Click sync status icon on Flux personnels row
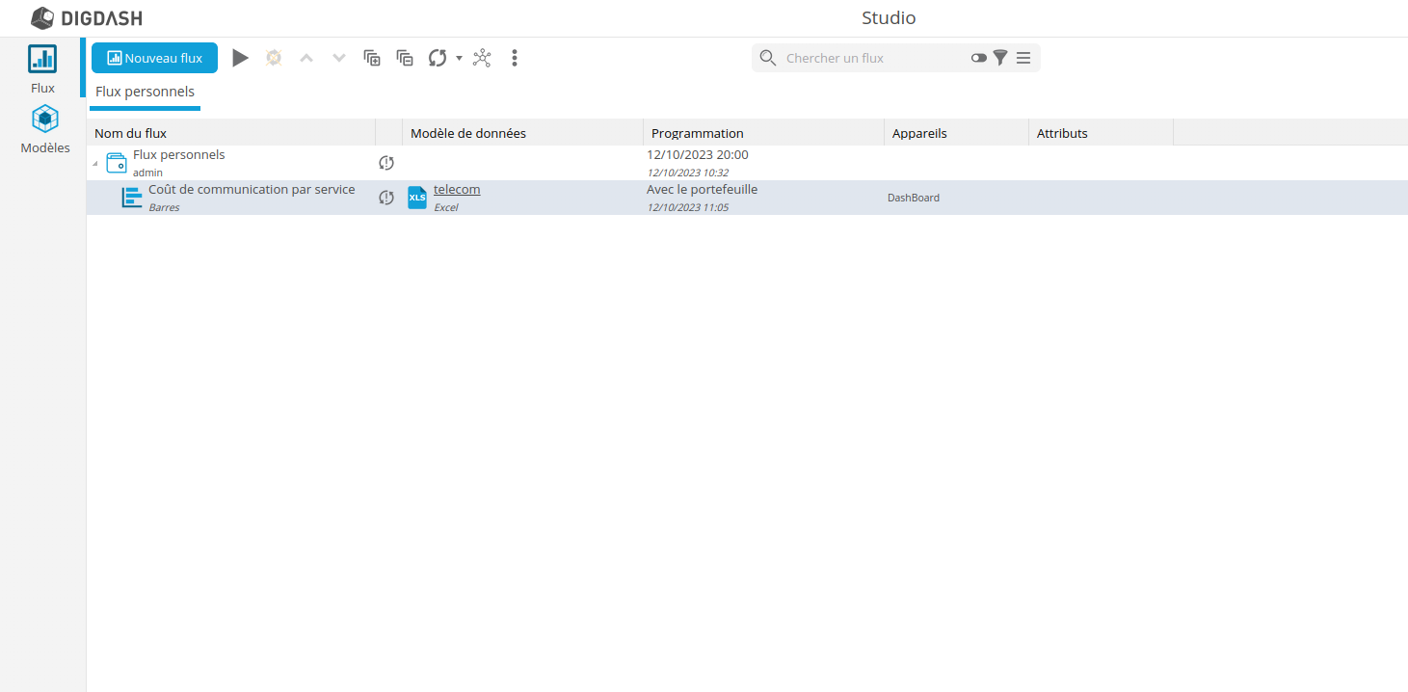 pos(386,163)
